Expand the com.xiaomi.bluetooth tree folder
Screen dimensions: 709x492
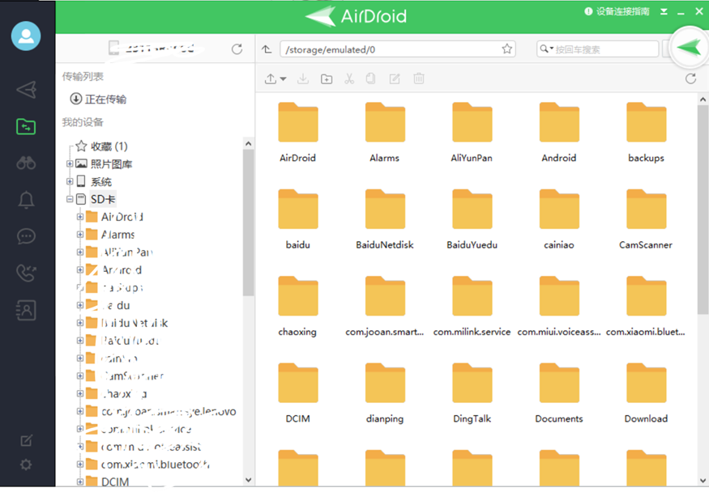(x=80, y=464)
